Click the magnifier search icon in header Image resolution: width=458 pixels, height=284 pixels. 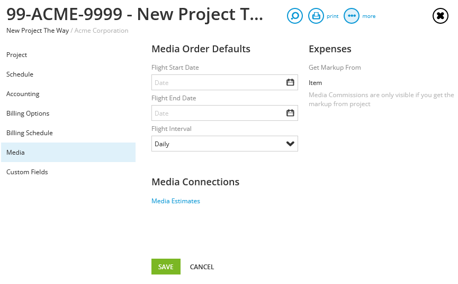tap(295, 16)
